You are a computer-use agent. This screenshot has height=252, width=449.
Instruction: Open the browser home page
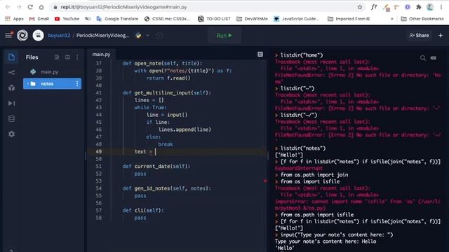click(41, 7)
